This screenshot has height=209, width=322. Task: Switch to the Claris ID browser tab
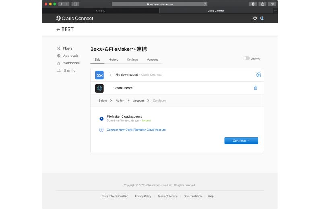101,11
